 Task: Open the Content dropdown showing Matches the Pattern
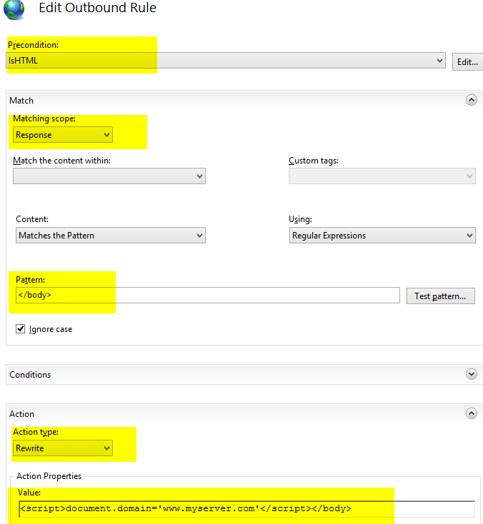point(110,236)
